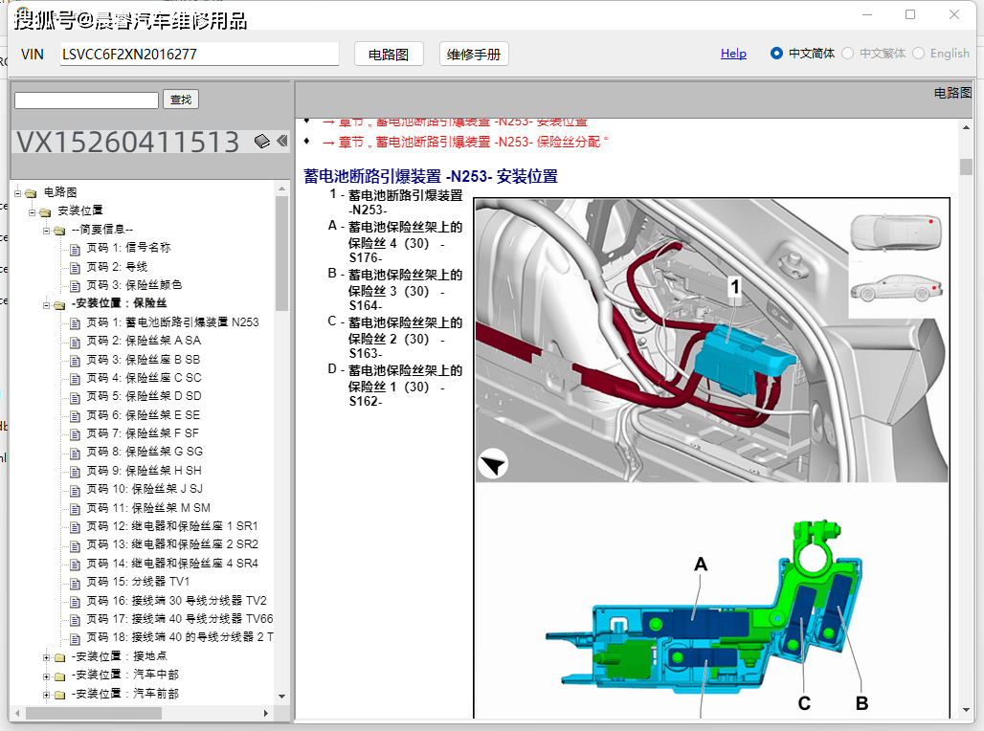Switch to 维修手册 view
This screenshot has width=984, height=731.
click(x=474, y=53)
